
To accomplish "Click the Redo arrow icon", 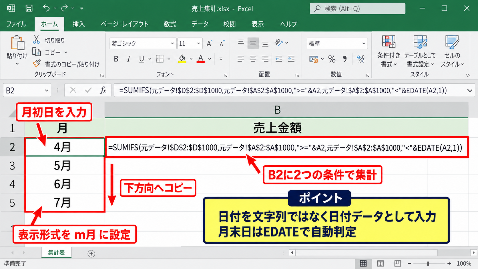I will (65, 8).
